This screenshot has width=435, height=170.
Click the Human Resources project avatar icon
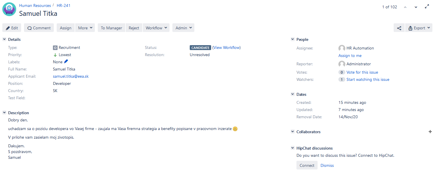[9, 9]
